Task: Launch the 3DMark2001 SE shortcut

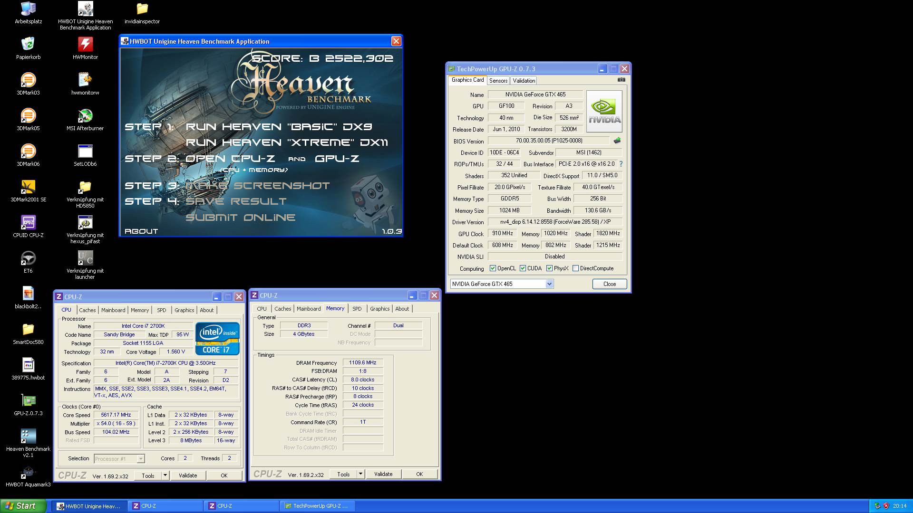Action: pos(28,191)
